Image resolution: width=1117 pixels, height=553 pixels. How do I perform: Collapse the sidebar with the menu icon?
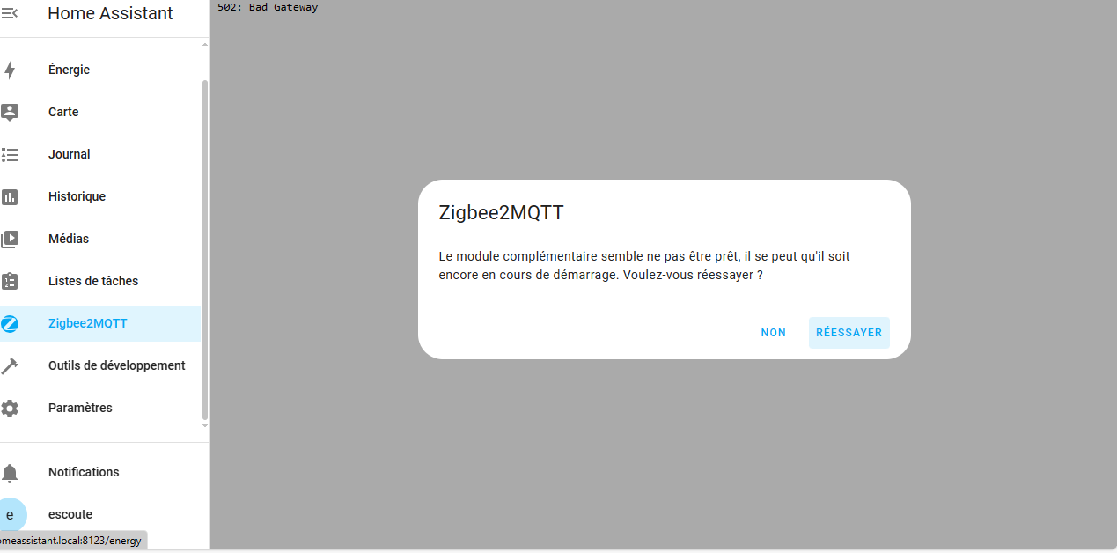[x=9, y=13]
